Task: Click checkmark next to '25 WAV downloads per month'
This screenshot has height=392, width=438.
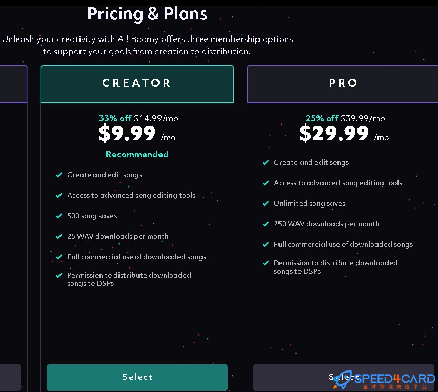Action: click(59, 237)
